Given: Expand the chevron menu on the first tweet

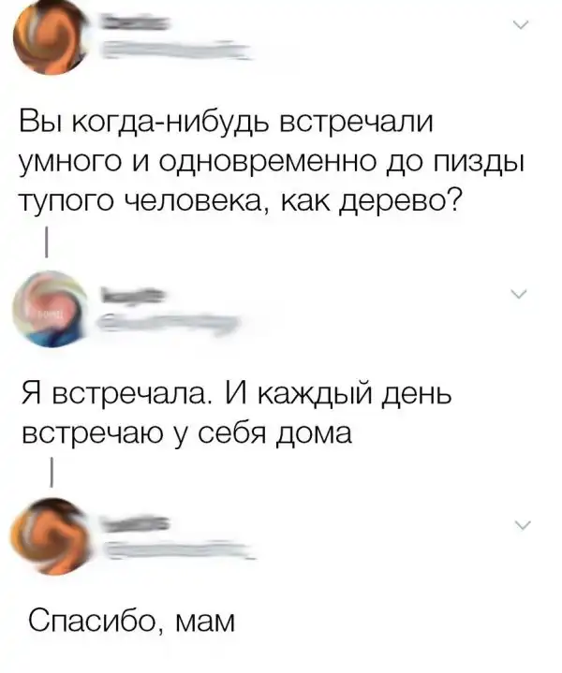Looking at the screenshot, I should point(521,25).
